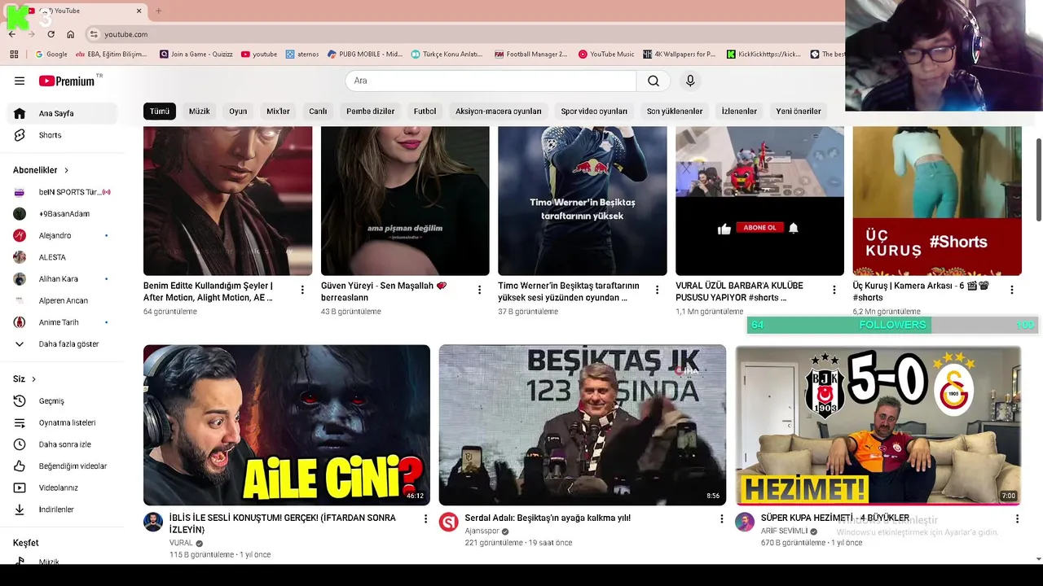Select the Tümü filter chip

point(160,112)
